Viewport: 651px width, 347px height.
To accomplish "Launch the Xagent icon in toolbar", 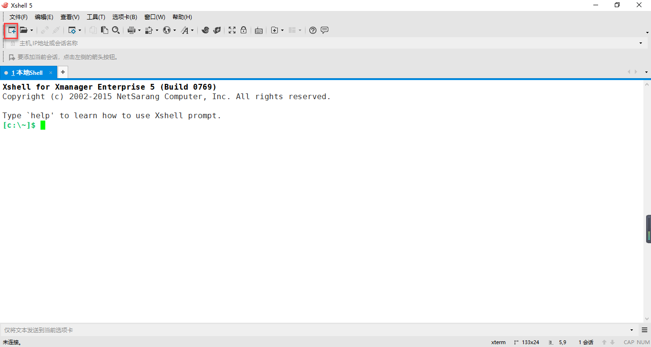I will coord(217,30).
